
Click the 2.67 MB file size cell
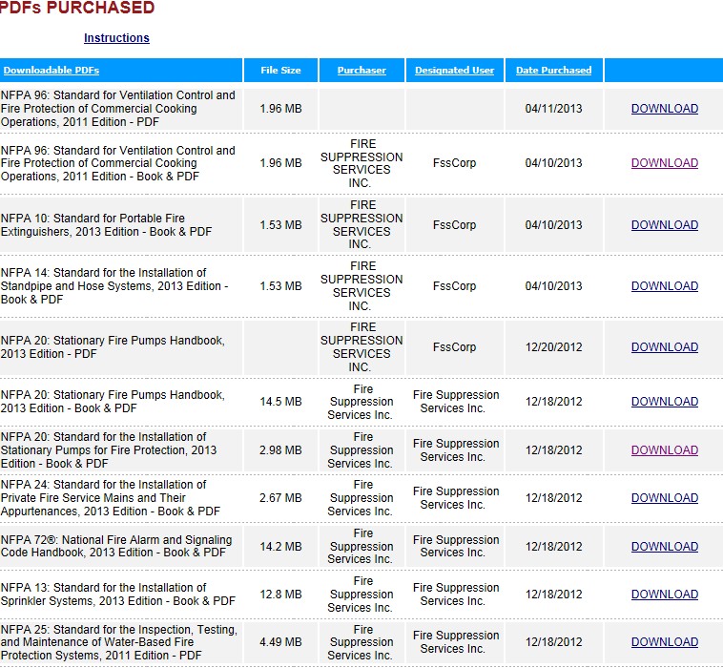280,498
